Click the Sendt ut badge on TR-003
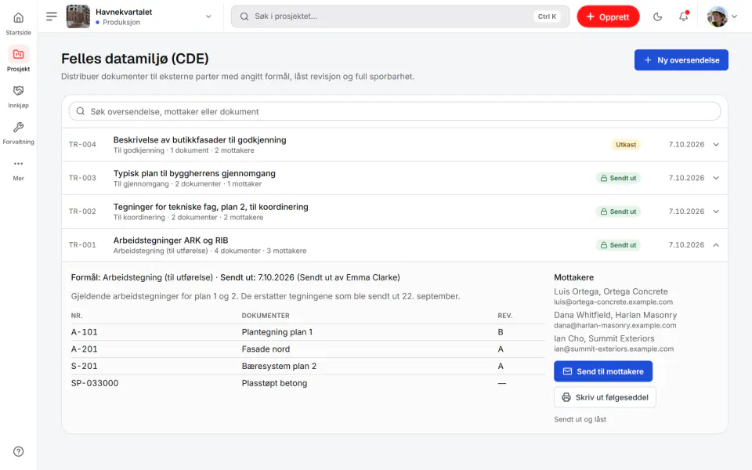This screenshot has height=470, width=752. [618, 178]
